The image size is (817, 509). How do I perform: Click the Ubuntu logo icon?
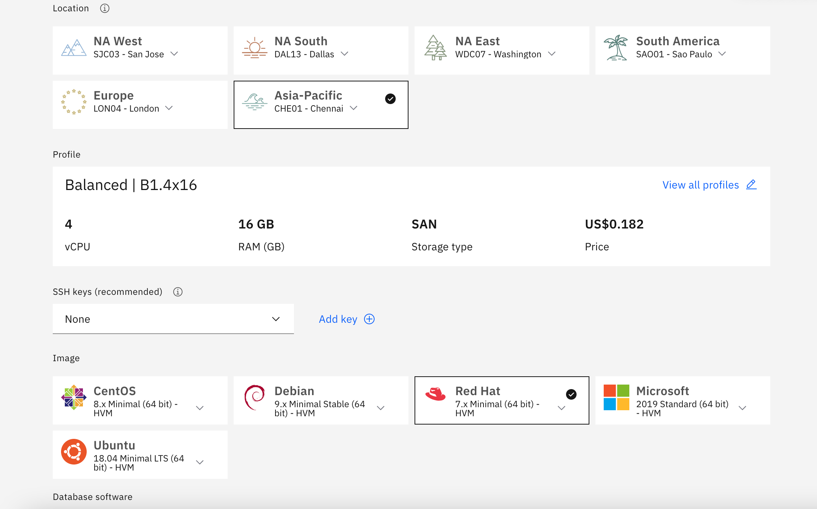(x=74, y=452)
